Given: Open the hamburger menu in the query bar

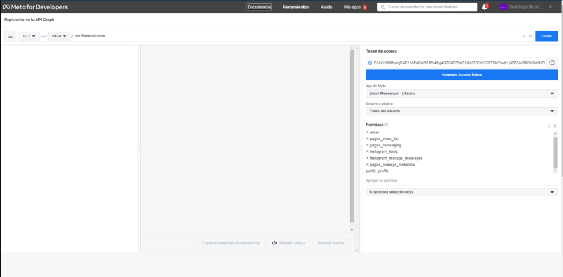Looking at the screenshot, I should point(10,36).
